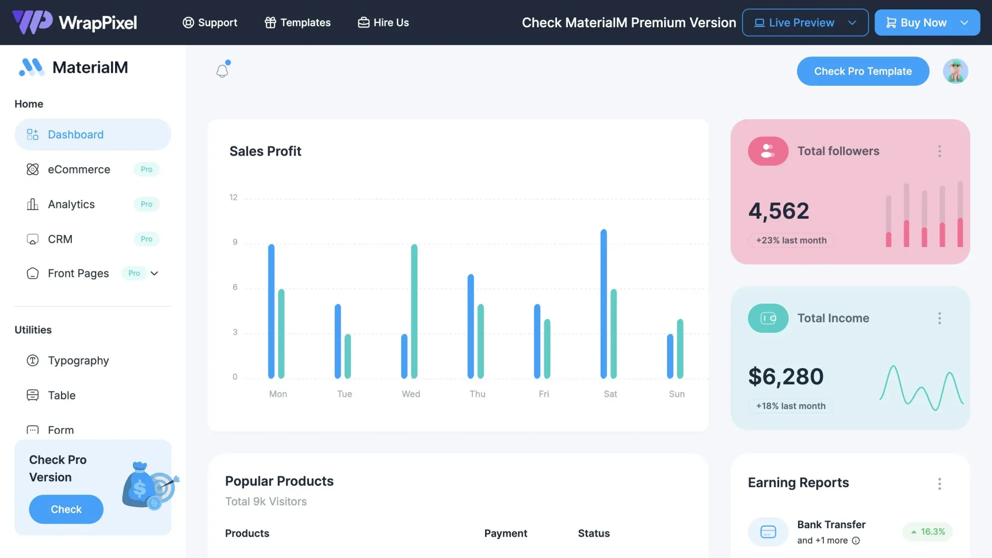
Task: Open Typography in the Utilities menu
Action: 78,361
